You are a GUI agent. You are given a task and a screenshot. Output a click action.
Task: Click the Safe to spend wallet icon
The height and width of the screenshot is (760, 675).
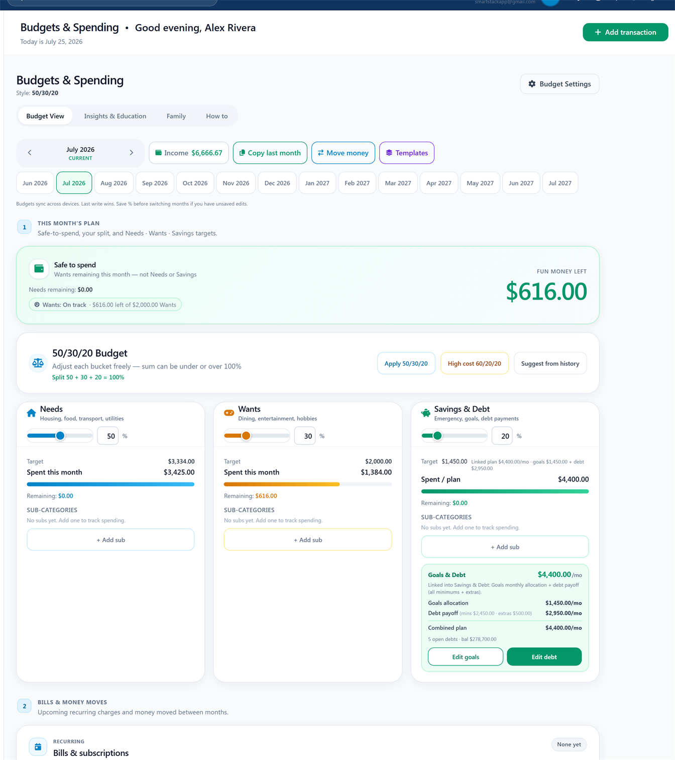39,269
